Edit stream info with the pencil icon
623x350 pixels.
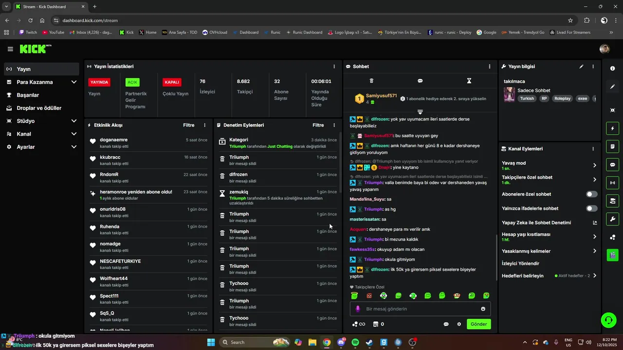tap(581, 67)
